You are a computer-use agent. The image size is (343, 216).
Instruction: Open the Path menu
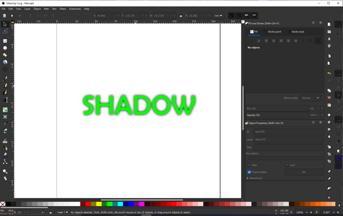[46, 9]
